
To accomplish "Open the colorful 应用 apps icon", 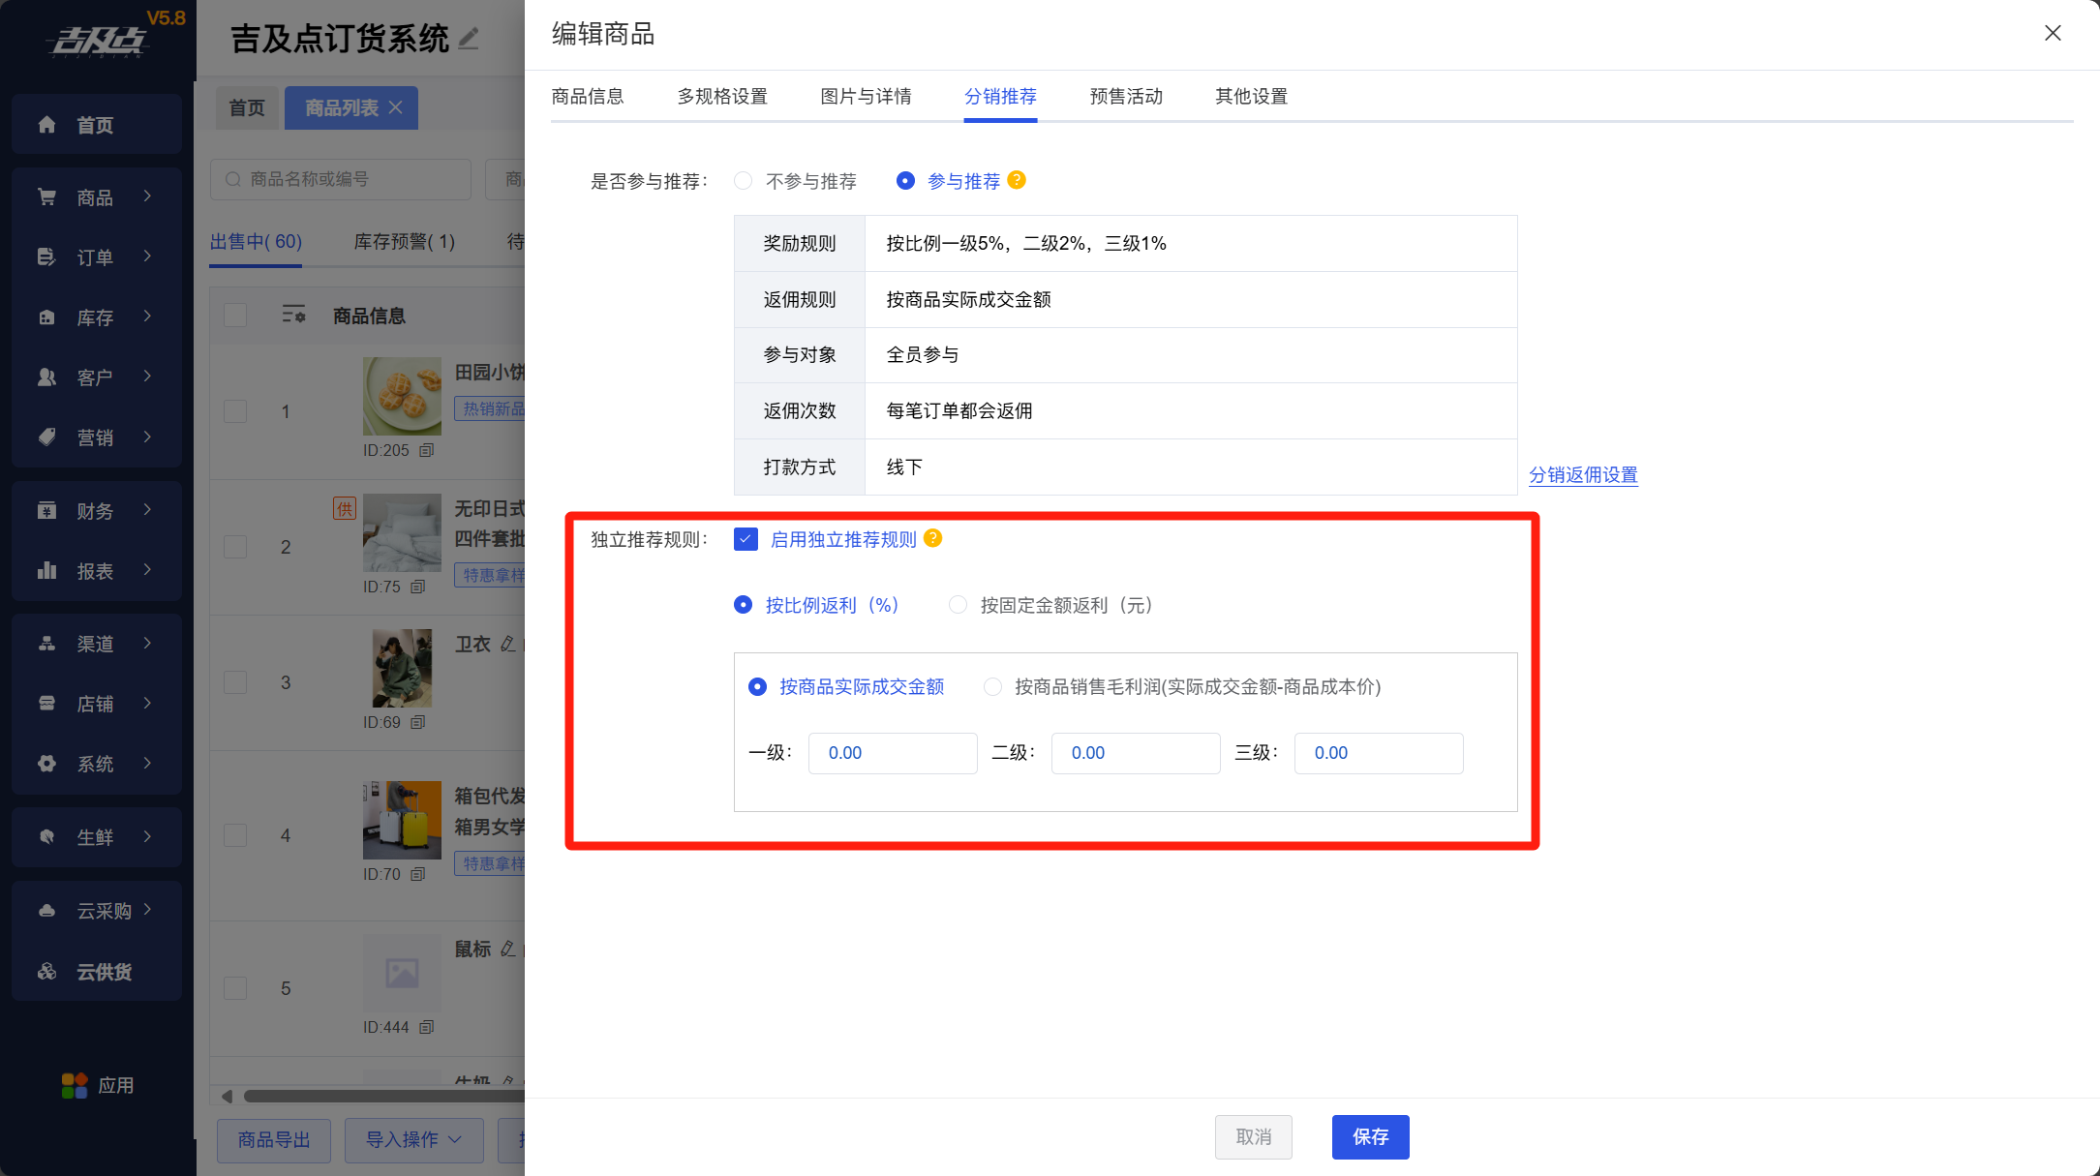I will point(75,1086).
